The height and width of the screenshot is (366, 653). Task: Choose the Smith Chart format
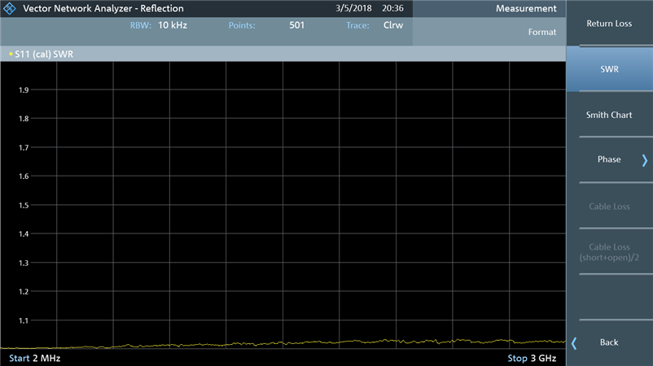[x=609, y=115]
